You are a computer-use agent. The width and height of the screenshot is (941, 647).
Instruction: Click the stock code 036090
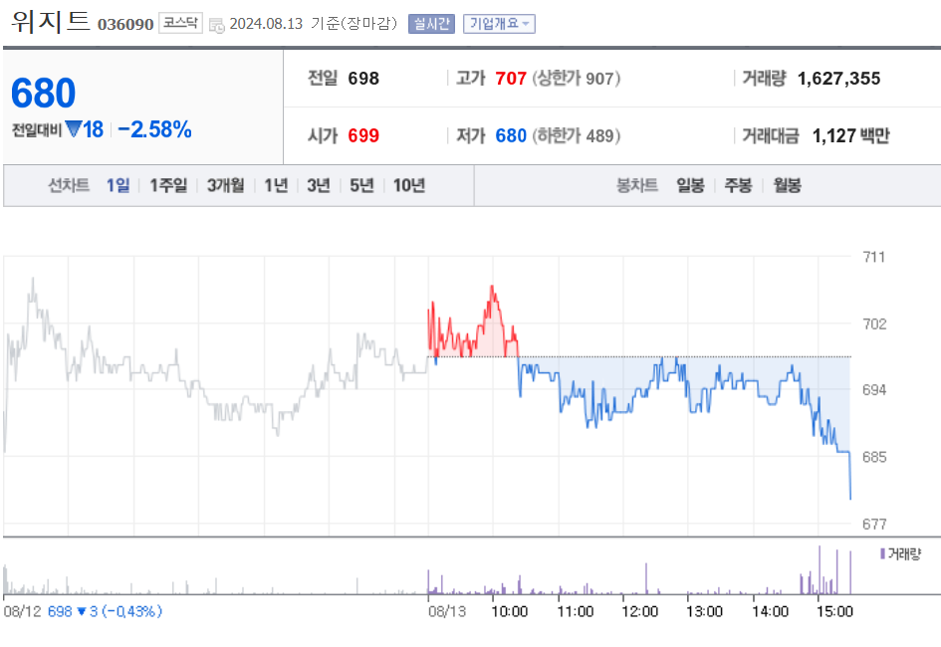coord(125,24)
